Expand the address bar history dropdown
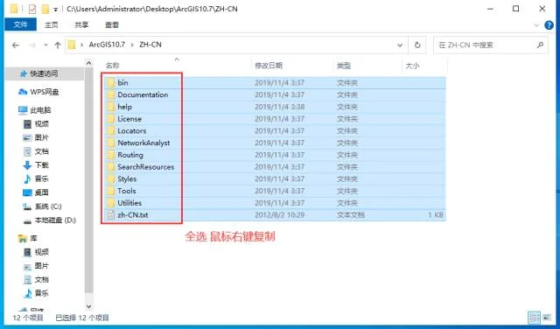Screen dimensions: 560x329 (x=400, y=45)
